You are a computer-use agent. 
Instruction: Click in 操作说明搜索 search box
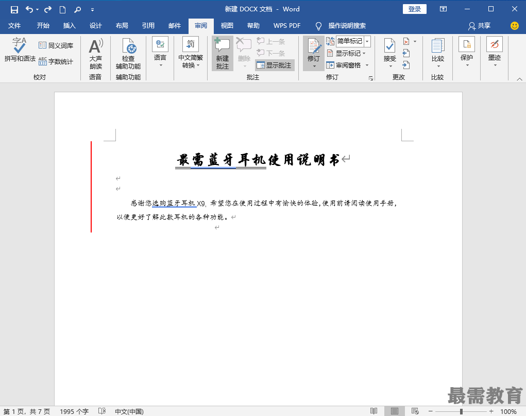[x=347, y=26]
